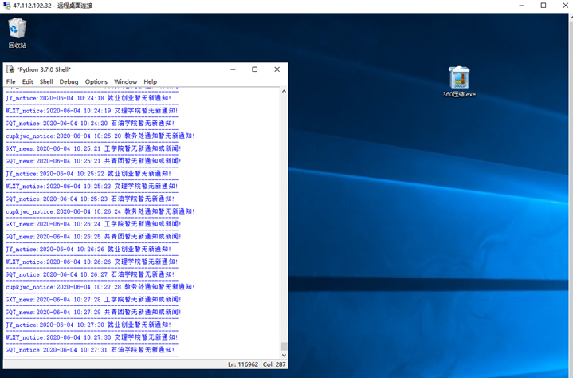Click the GXY_news line at 10:25:21

point(93,148)
